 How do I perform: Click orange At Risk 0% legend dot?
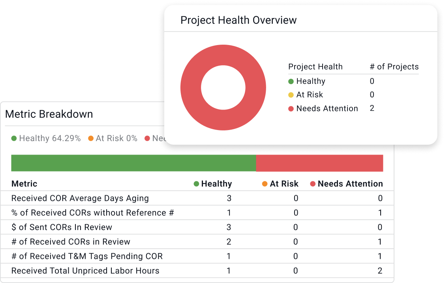point(91,139)
